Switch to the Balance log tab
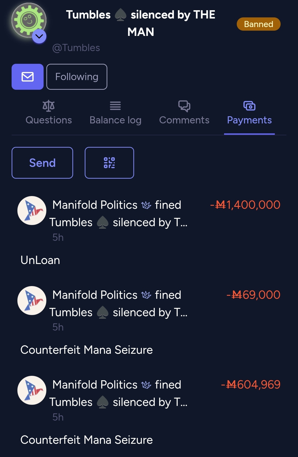The height and width of the screenshot is (457, 298). point(115,113)
